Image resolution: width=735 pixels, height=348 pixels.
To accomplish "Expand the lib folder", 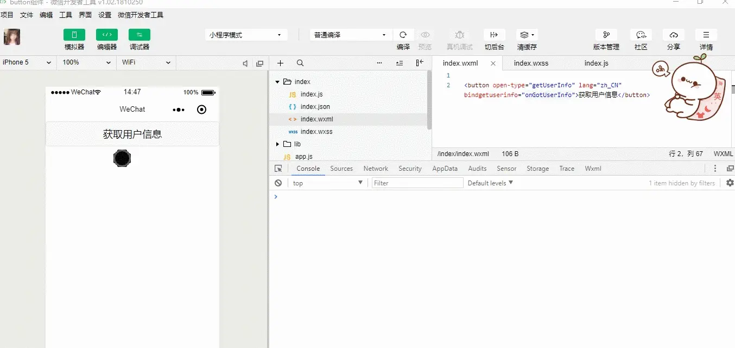I will click(277, 144).
